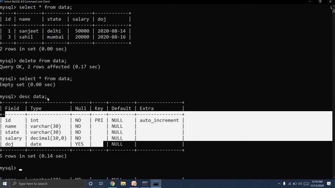Switch to the gray terminal taskbar app
The image size is (335, 188).
click(145, 183)
